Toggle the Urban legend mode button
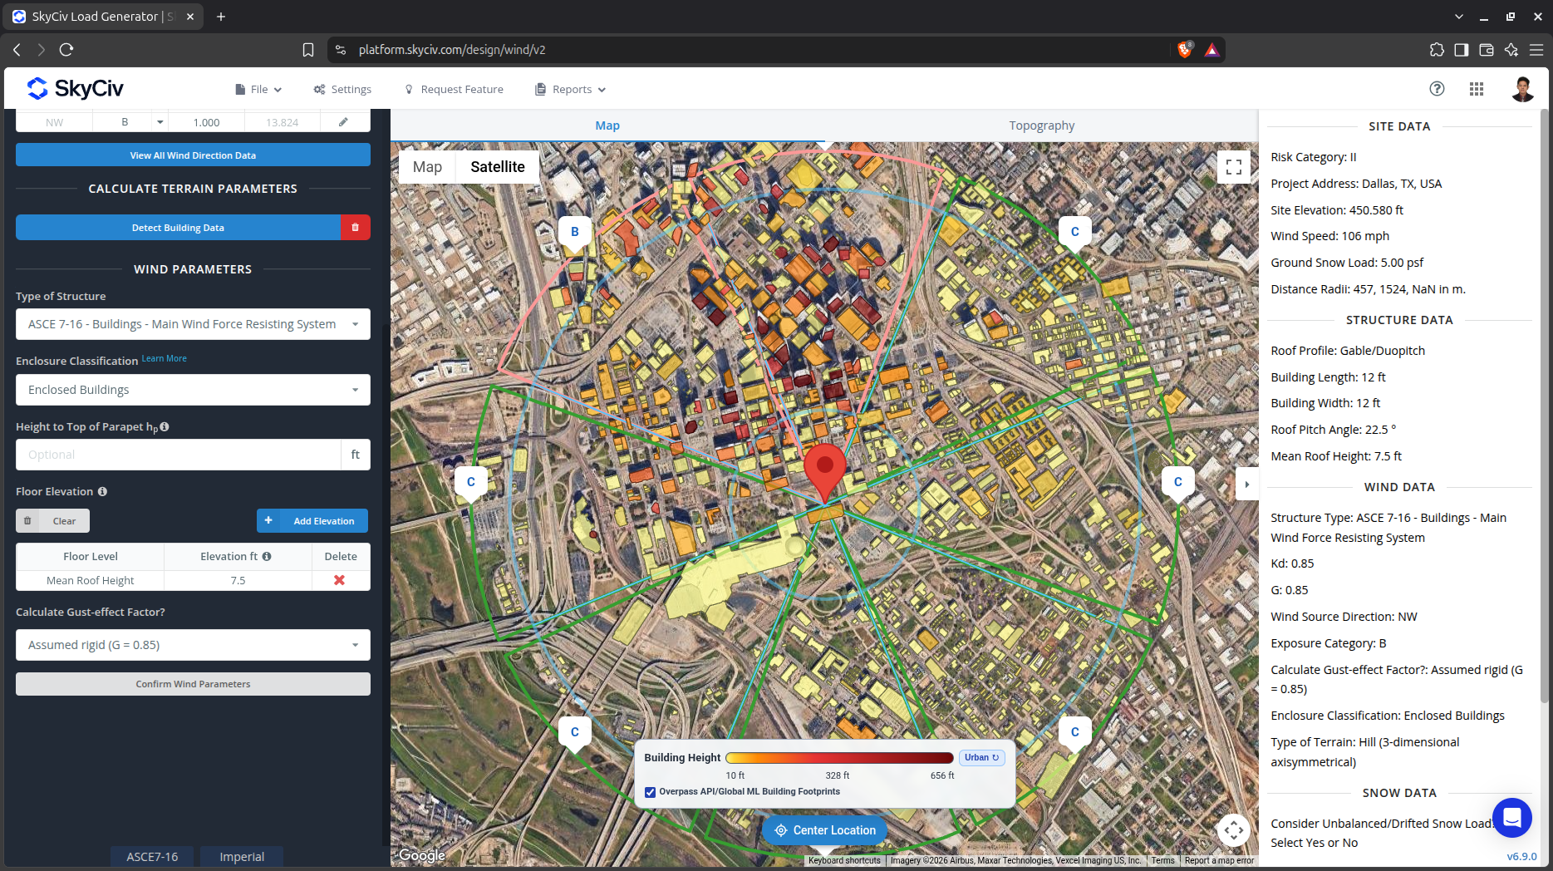1553x871 pixels. coord(981,757)
